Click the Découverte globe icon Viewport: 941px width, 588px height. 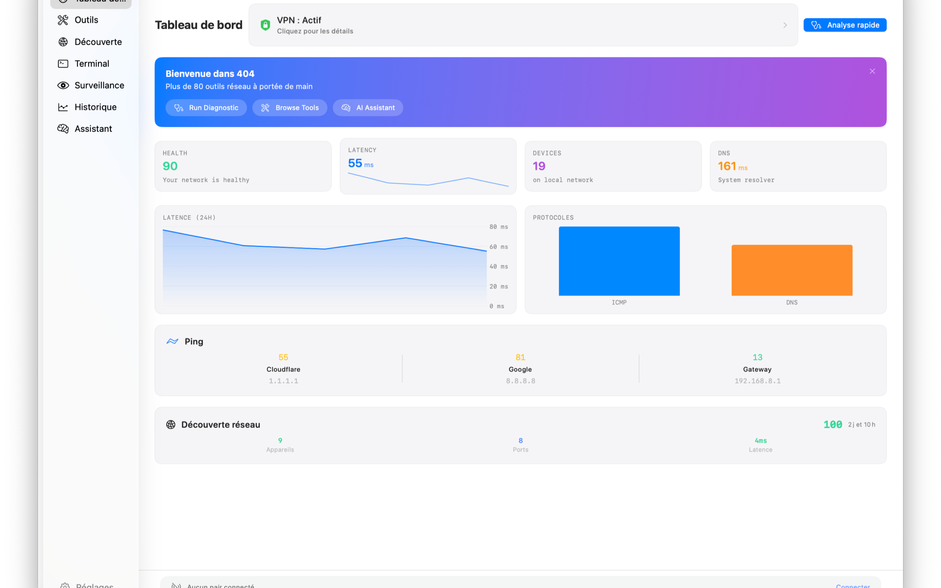(63, 41)
